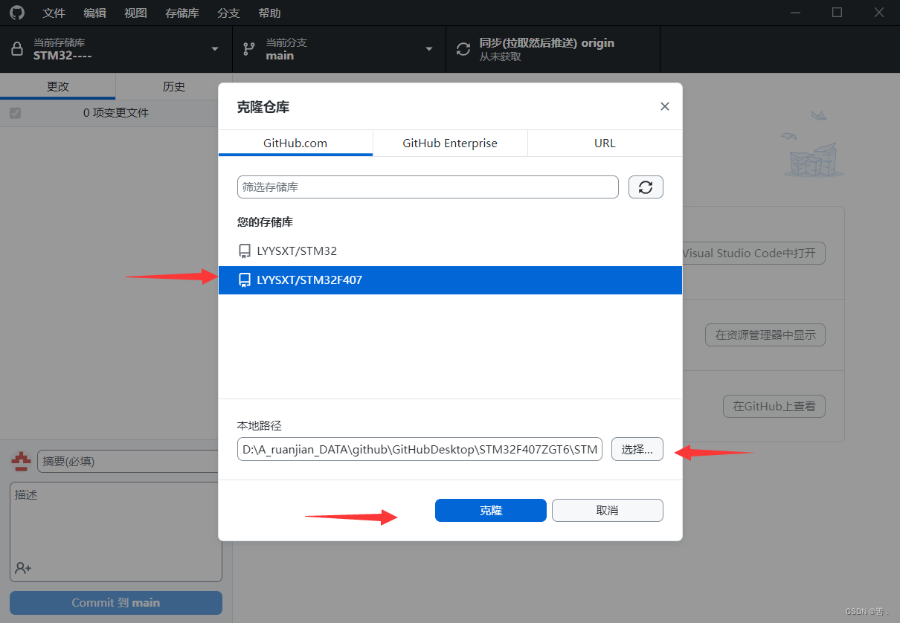Open the 分支 menu
The height and width of the screenshot is (623, 900).
point(229,13)
